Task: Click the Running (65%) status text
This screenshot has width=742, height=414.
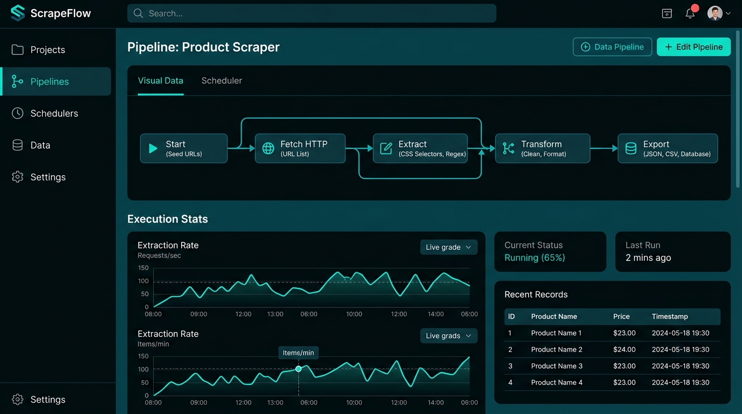Action: (x=535, y=258)
